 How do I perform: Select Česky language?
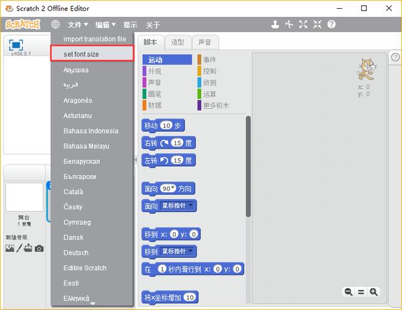92,207
